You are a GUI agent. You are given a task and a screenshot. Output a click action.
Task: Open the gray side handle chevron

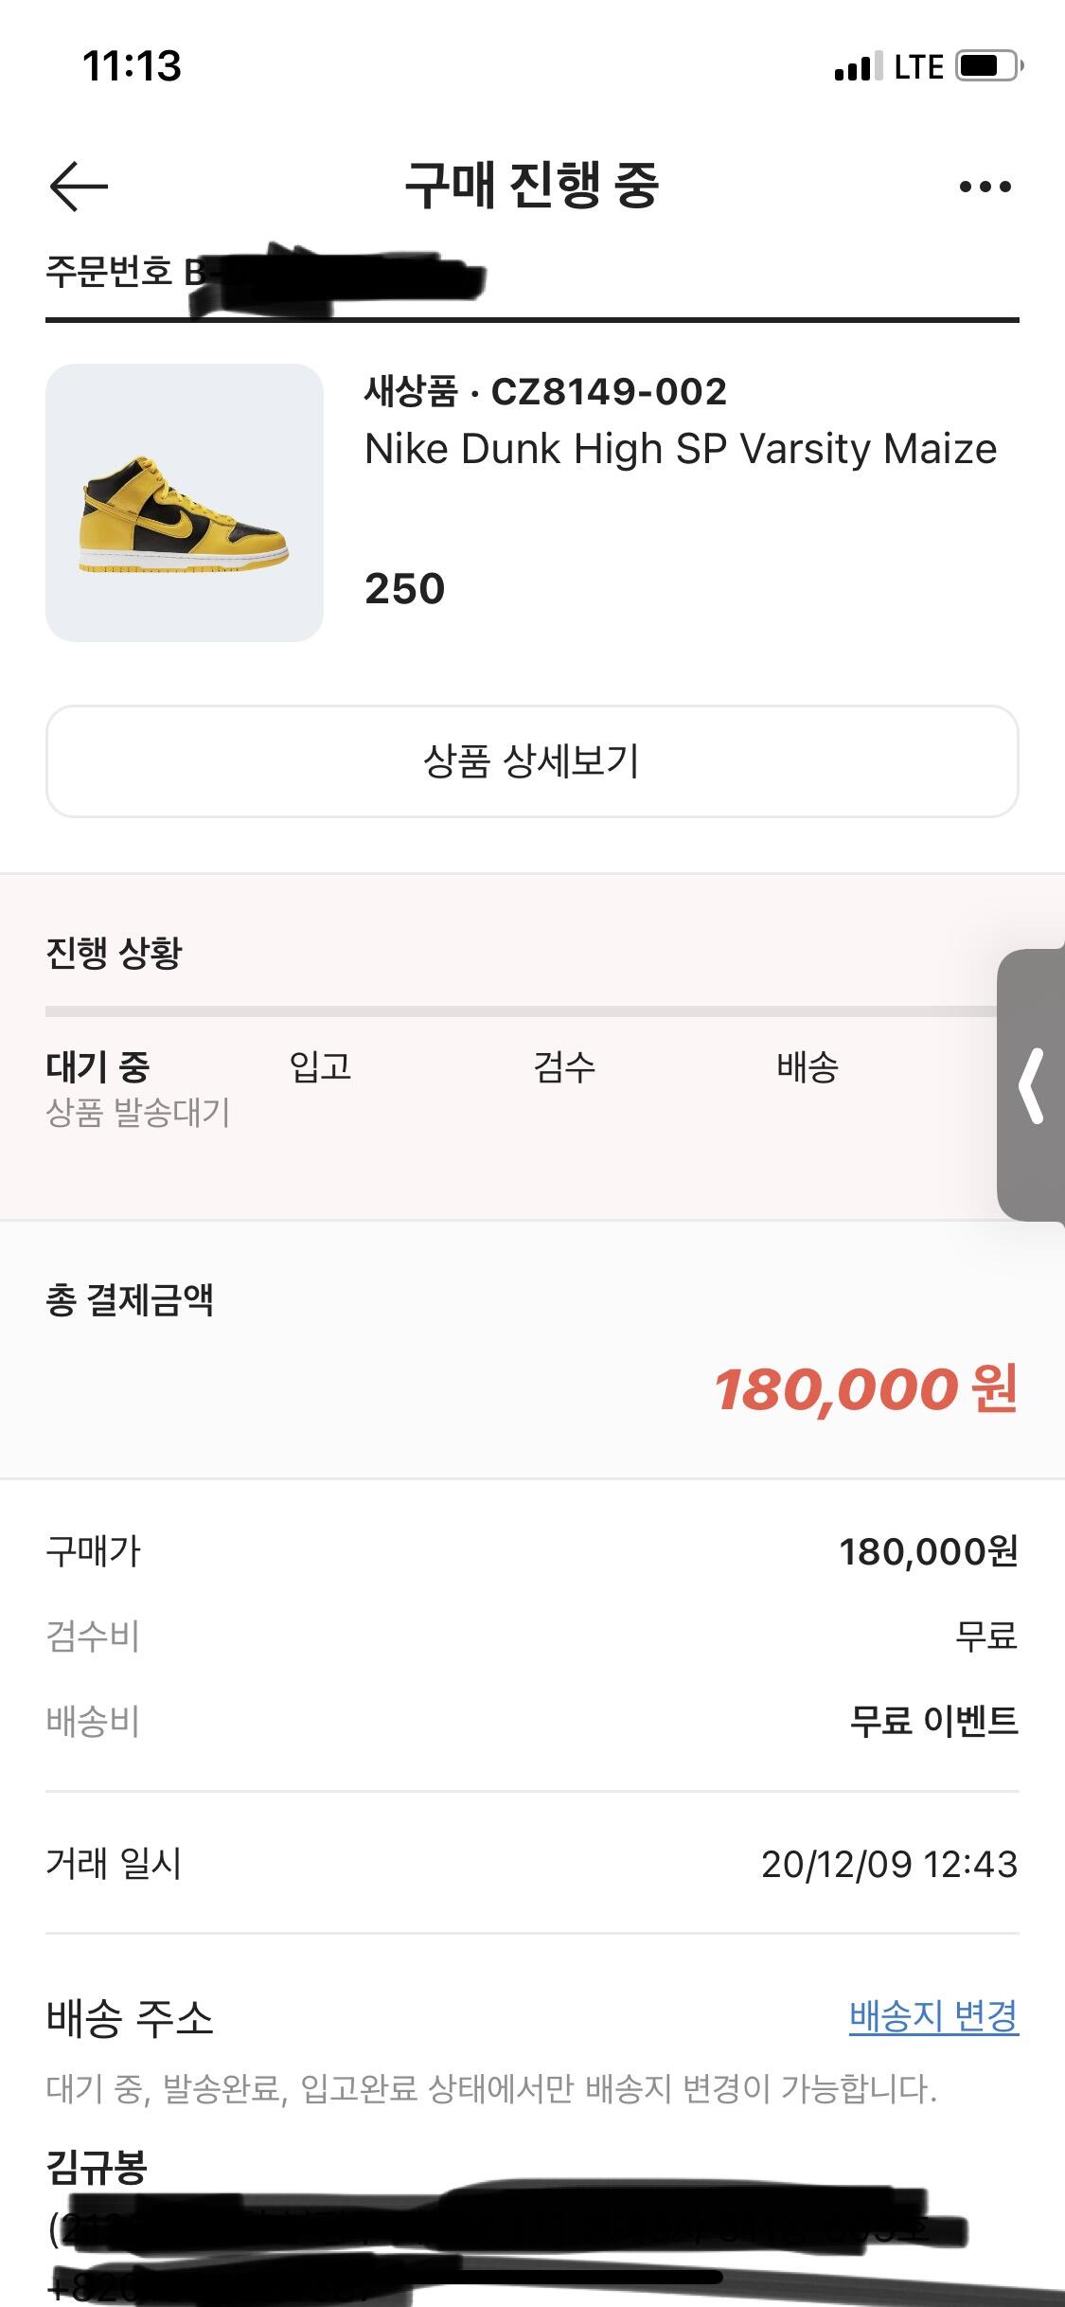point(1032,1085)
